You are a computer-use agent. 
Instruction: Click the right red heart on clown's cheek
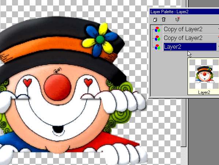pos(88,82)
